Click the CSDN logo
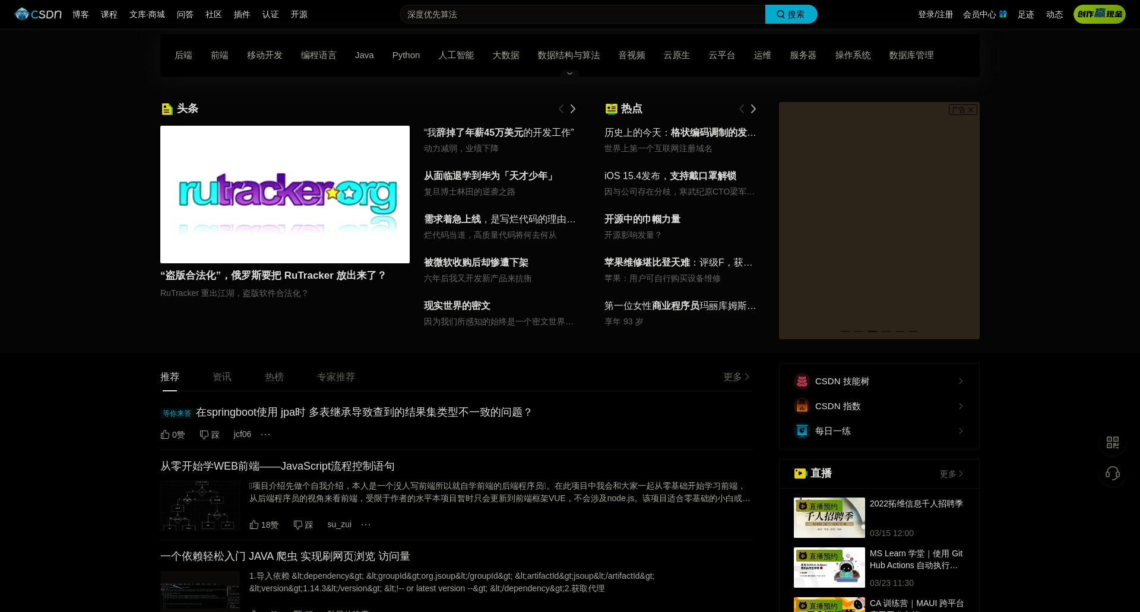The image size is (1140, 612). pyautogui.click(x=38, y=14)
